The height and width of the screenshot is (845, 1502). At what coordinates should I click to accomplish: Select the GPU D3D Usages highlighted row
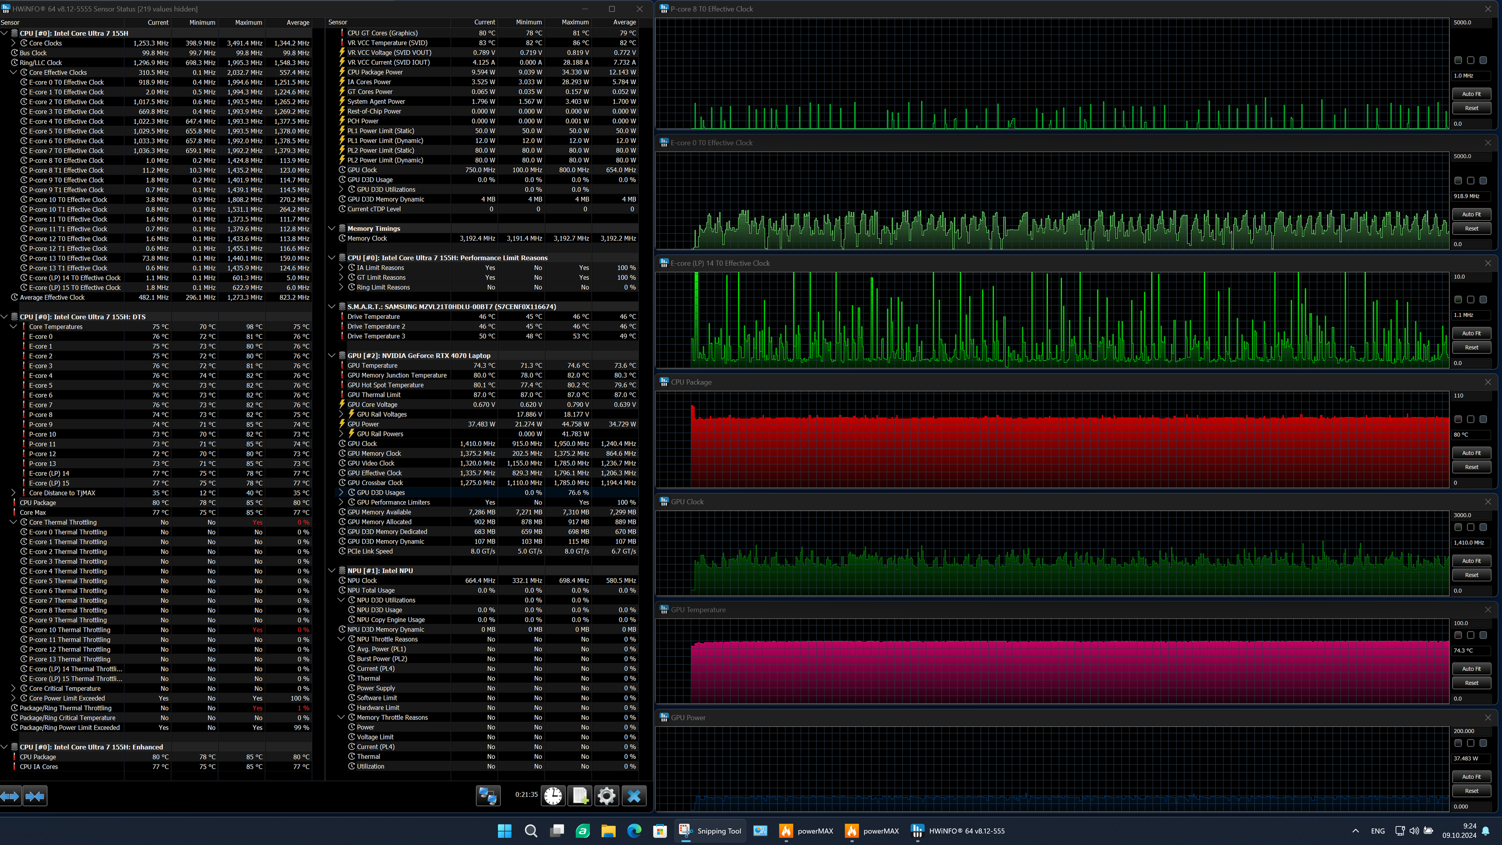coord(380,492)
